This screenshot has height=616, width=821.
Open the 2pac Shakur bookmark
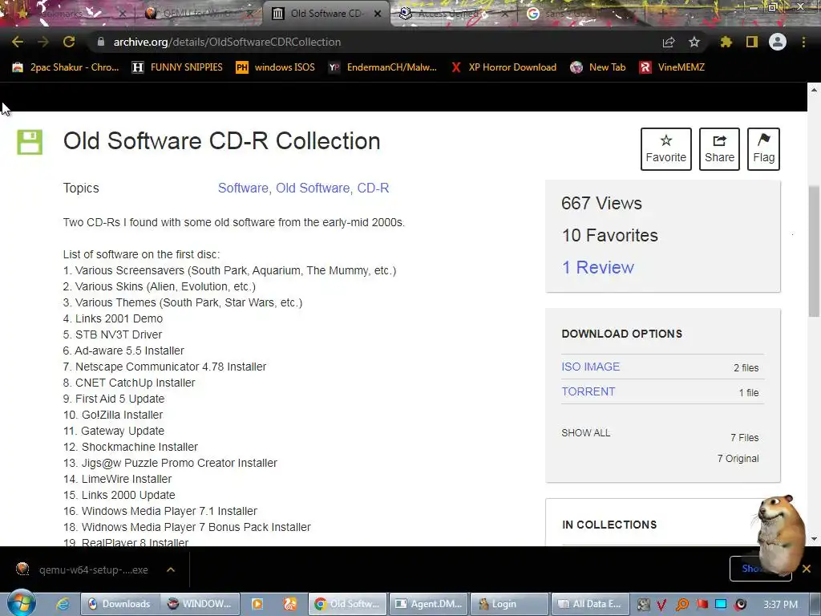click(66, 67)
